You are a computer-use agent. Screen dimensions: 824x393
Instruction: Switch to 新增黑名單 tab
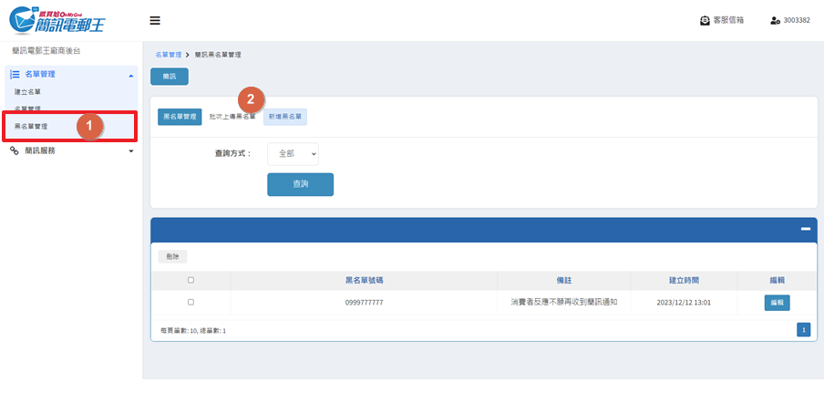[x=284, y=117]
